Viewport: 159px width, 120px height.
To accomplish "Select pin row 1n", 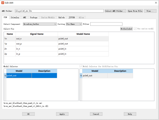I will (x=56, y=38).
